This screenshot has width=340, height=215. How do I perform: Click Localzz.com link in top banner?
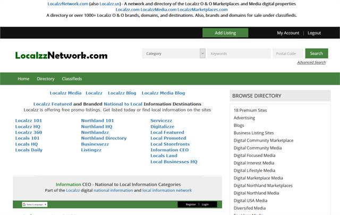127,10
